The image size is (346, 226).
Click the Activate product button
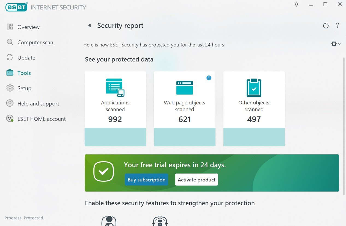(197, 180)
